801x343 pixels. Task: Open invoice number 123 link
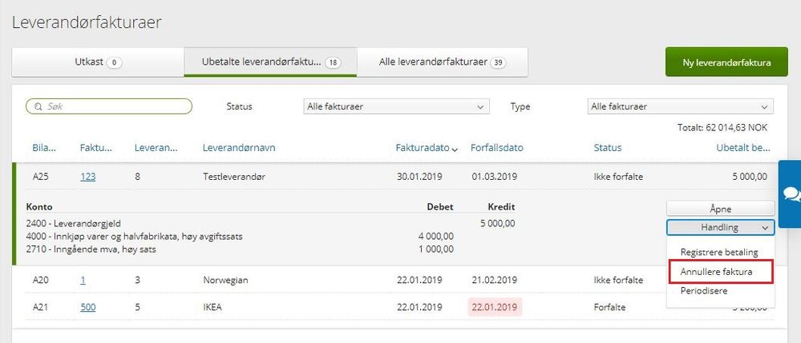point(87,177)
